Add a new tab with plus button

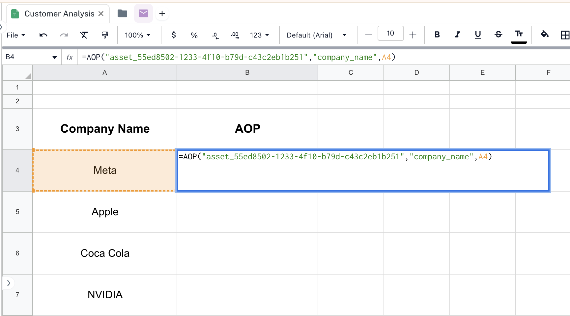point(162,13)
